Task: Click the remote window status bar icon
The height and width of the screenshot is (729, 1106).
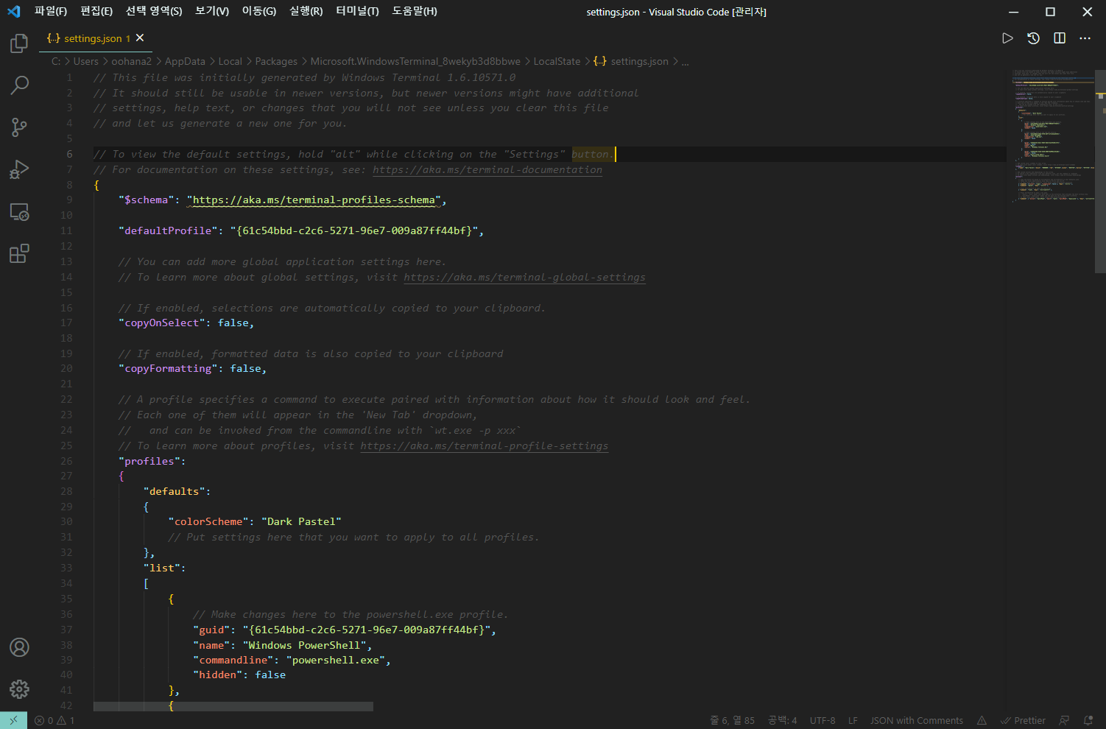Action: coord(13,720)
